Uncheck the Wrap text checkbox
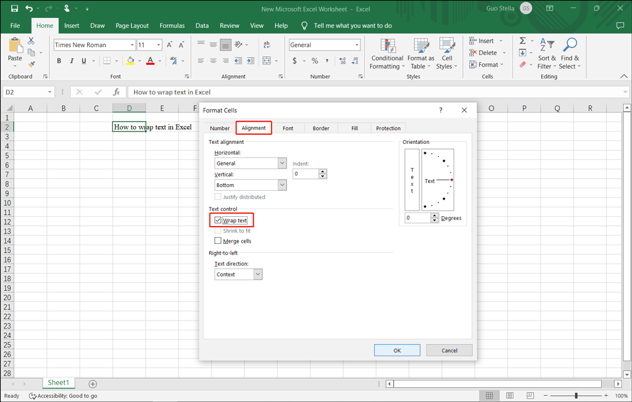 click(218, 220)
